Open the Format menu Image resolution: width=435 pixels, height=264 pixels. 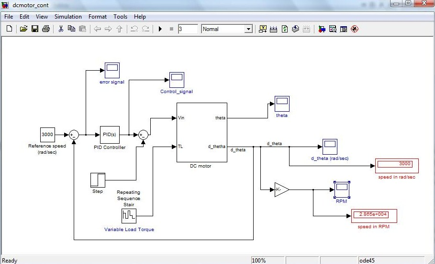click(98, 16)
